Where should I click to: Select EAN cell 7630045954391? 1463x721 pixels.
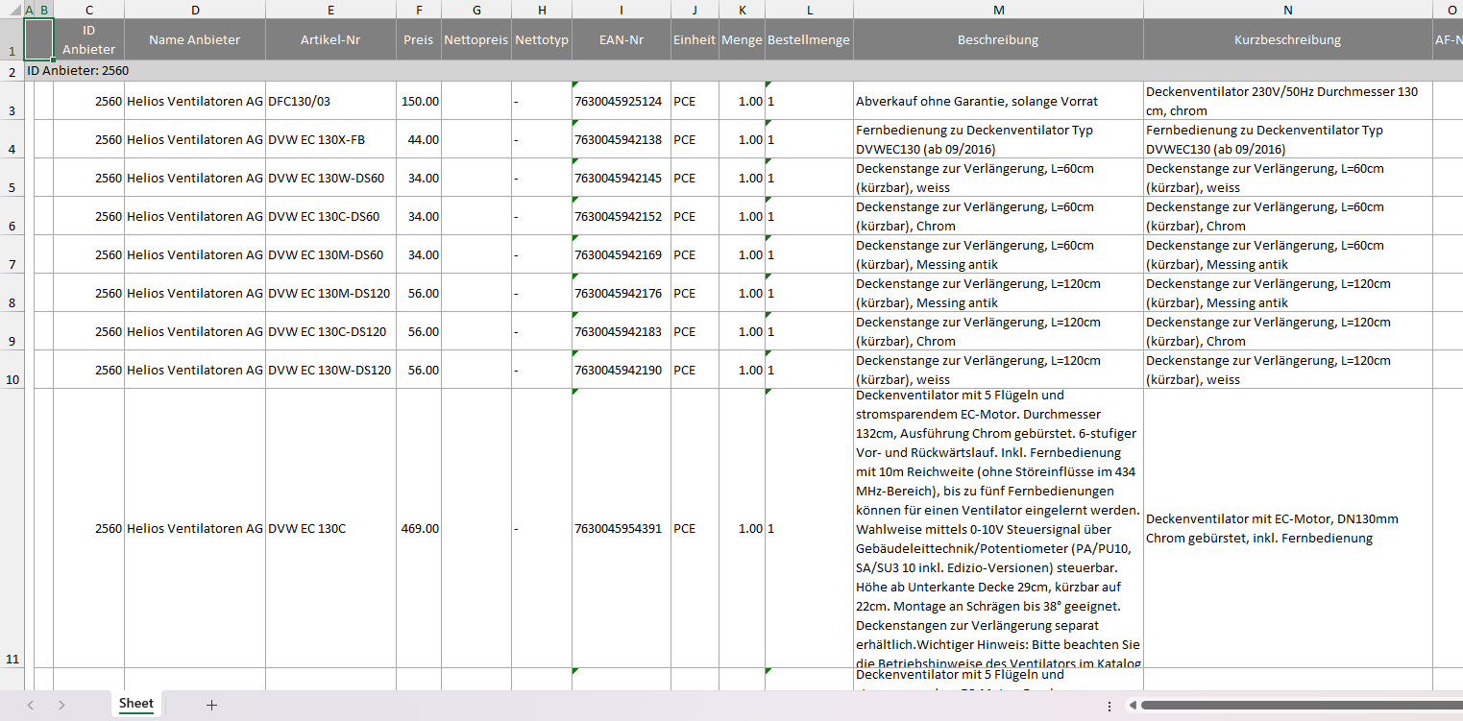coord(622,528)
